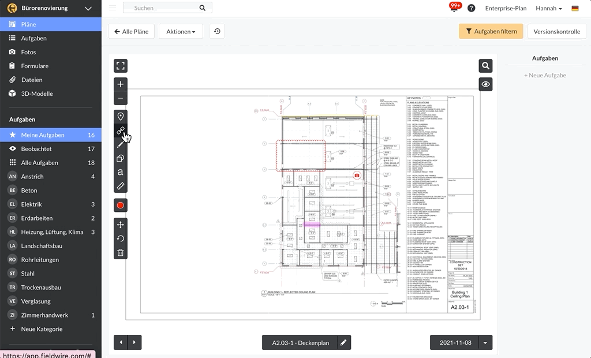Select the move markup tool
Image resolution: width=591 pixels, height=358 pixels.
(121, 225)
